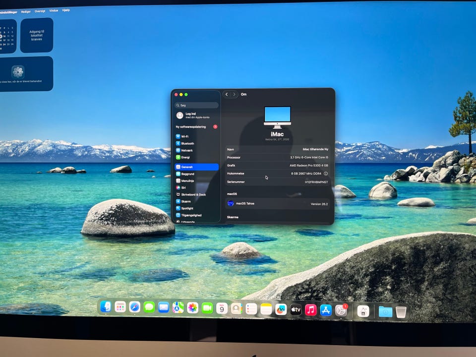Open the Hjælp menu in the menu bar

pos(66,10)
